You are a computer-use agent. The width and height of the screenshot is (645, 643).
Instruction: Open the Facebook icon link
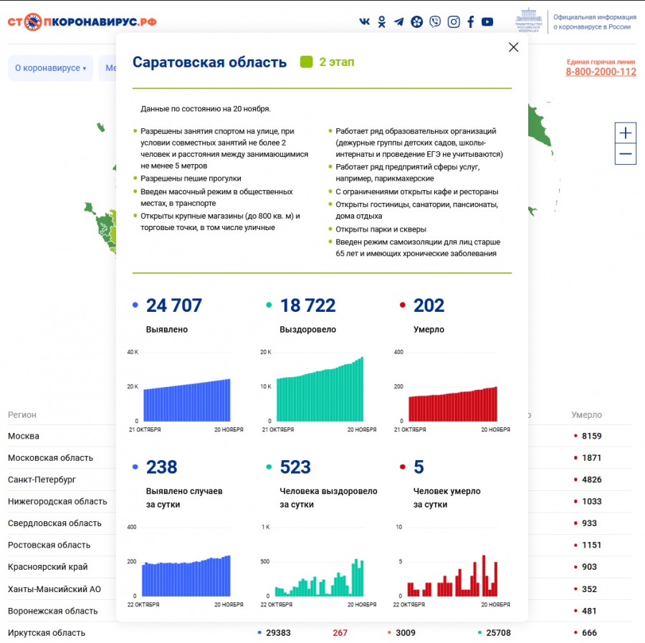click(x=471, y=22)
